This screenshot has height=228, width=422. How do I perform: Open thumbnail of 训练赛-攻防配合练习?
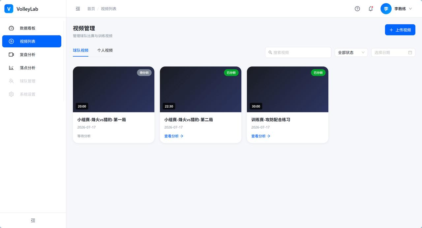pyautogui.click(x=287, y=89)
